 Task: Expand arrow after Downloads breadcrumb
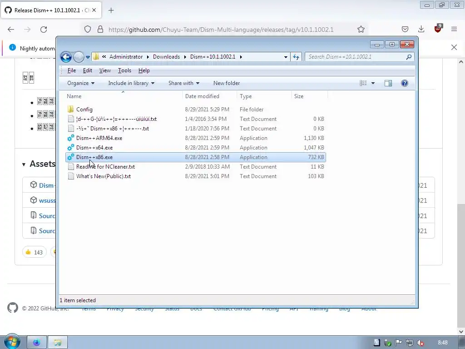[x=185, y=57]
